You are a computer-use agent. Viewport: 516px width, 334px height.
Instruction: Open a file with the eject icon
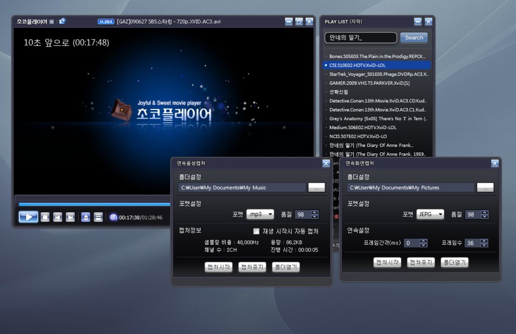(x=86, y=217)
